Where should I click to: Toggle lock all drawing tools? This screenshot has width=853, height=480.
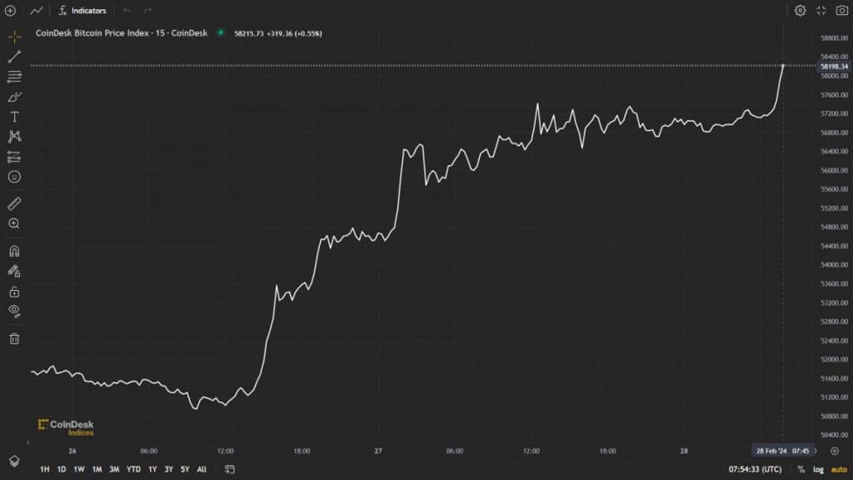(x=14, y=292)
